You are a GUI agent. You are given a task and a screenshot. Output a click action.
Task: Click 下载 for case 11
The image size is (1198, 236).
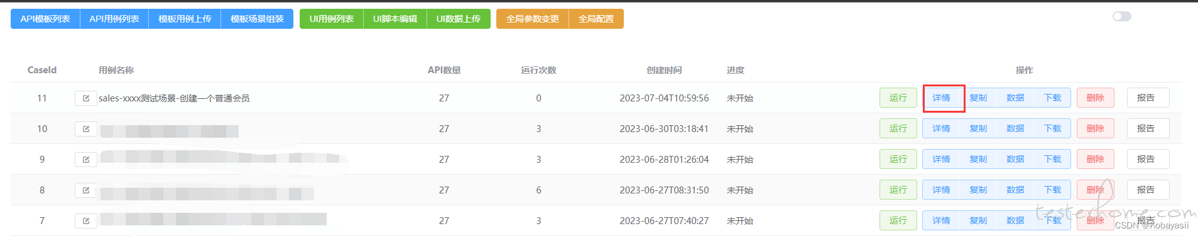click(1052, 98)
